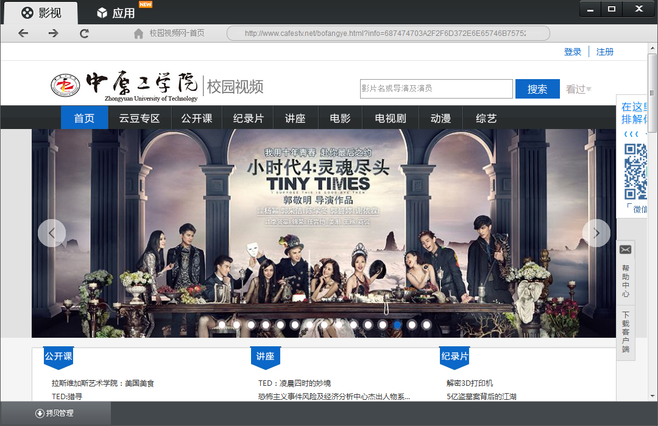658x426 pixels.
Task: Go back with the left arrow icon
Action: click(x=24, y=33)
